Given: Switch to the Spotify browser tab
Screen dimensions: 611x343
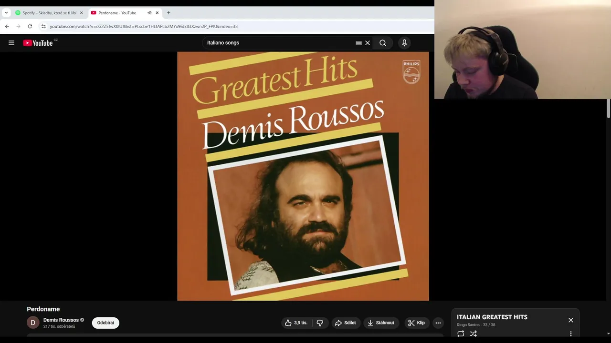Looking at the screenshot, I should click(49, 13).
